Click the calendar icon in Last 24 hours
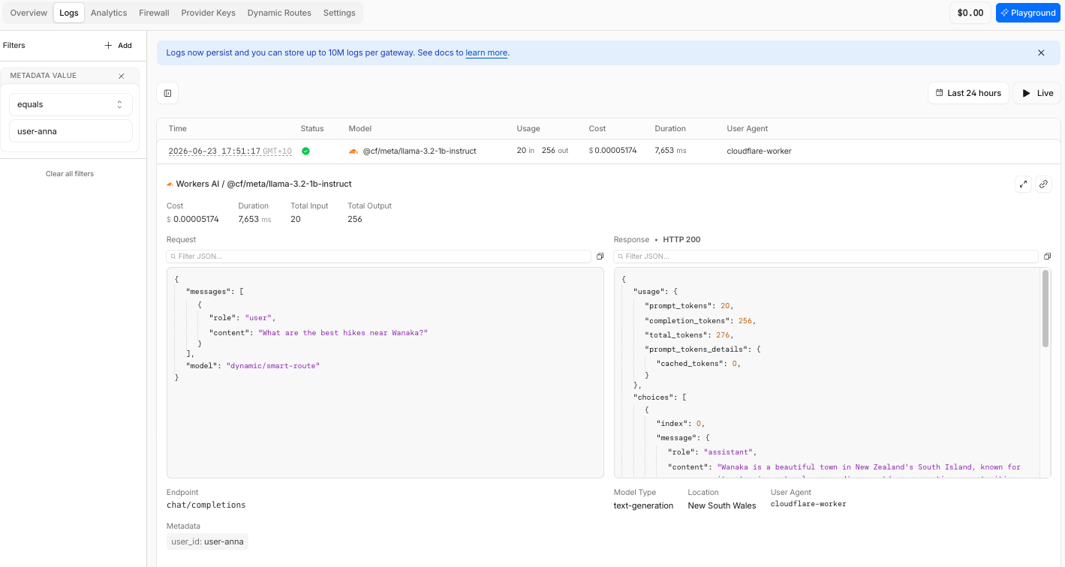Viewport: 1065px width, 567px height. (x=939, y=93)
